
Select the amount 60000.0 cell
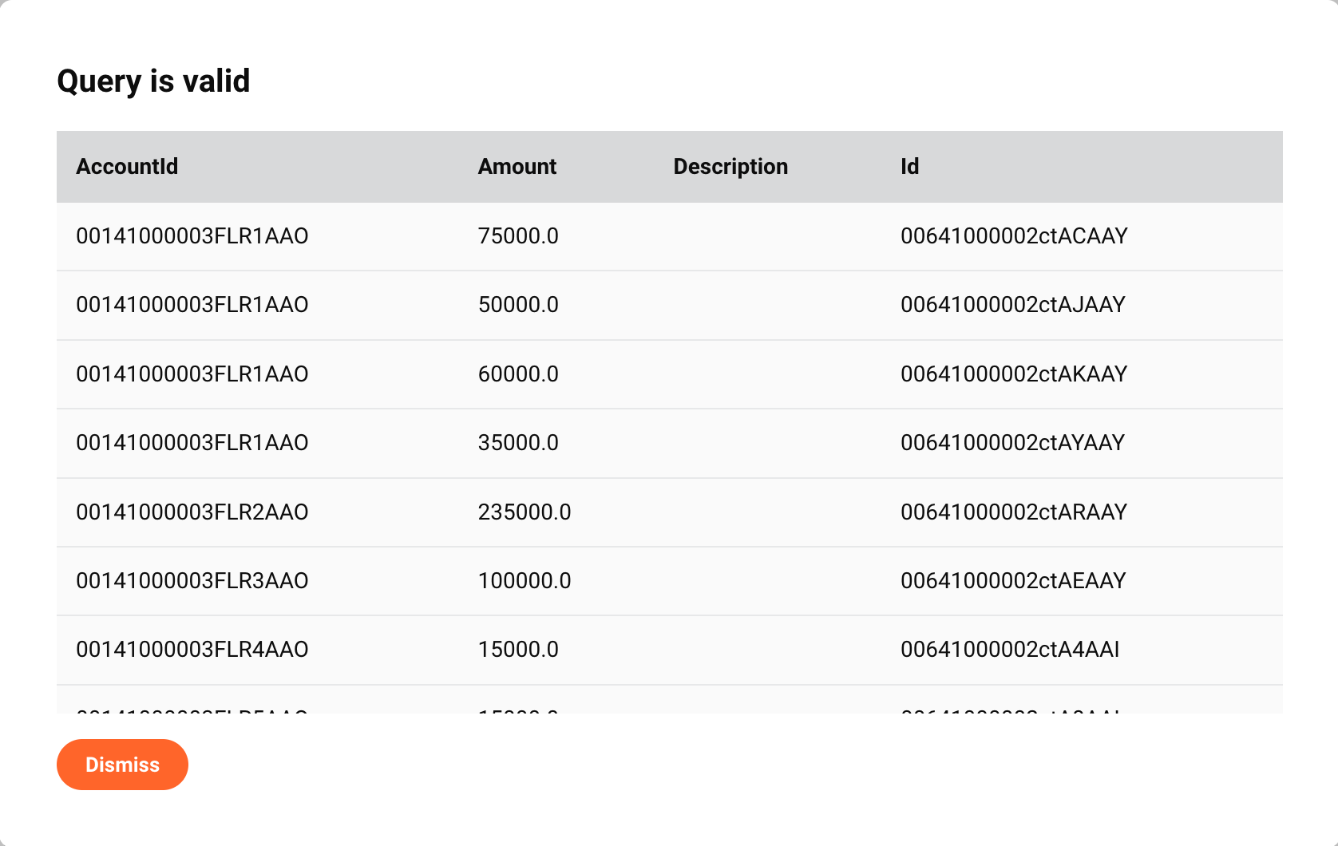pos(518,374)
